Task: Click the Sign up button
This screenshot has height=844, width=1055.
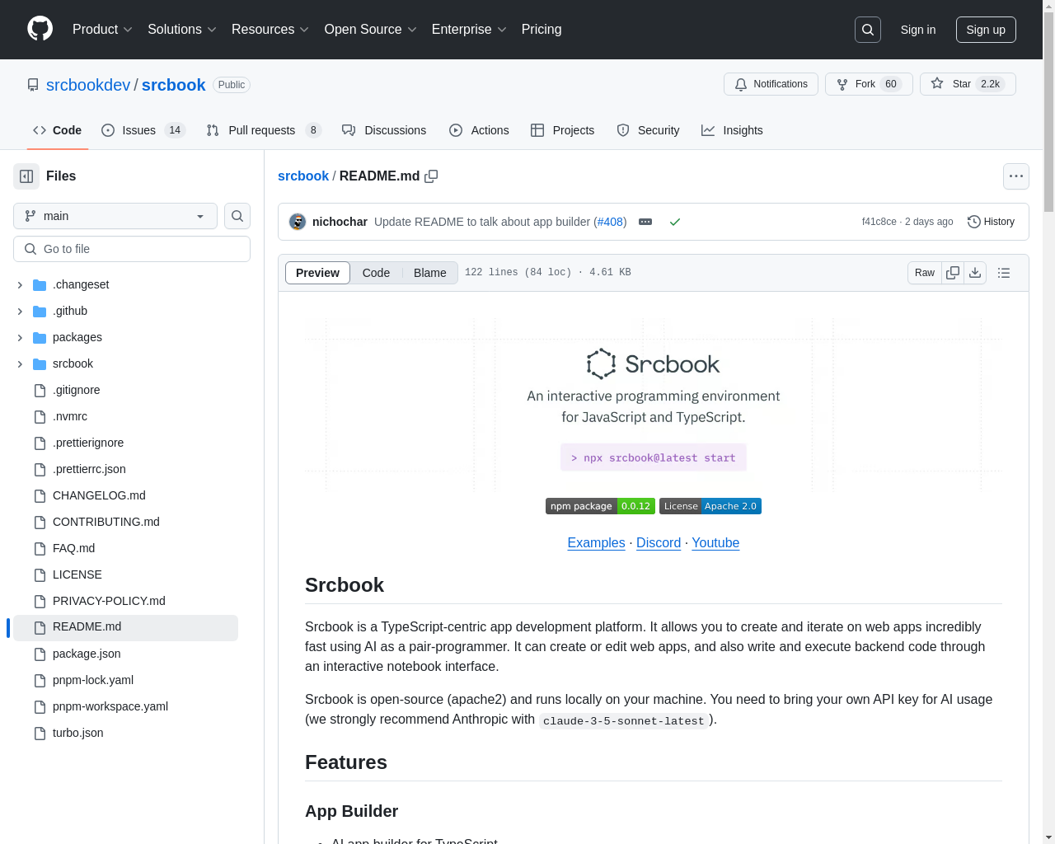Action: pyautogui.click(x=986, y=30)
